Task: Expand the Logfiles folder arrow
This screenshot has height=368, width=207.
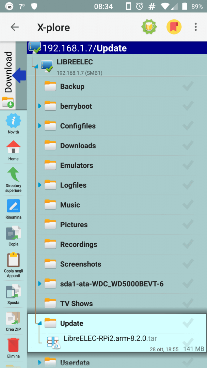Action: click(x=40, y=185)
